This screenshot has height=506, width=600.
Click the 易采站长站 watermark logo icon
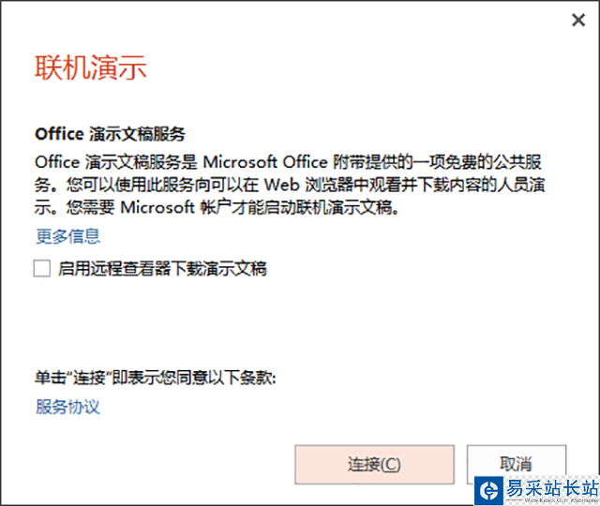click(x=487, y=490)
